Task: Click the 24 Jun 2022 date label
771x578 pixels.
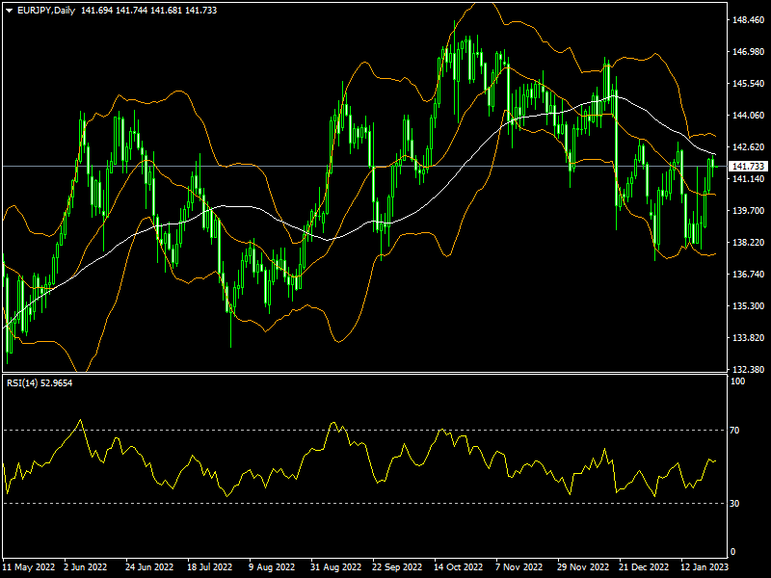Action: (x=149, y=567)
